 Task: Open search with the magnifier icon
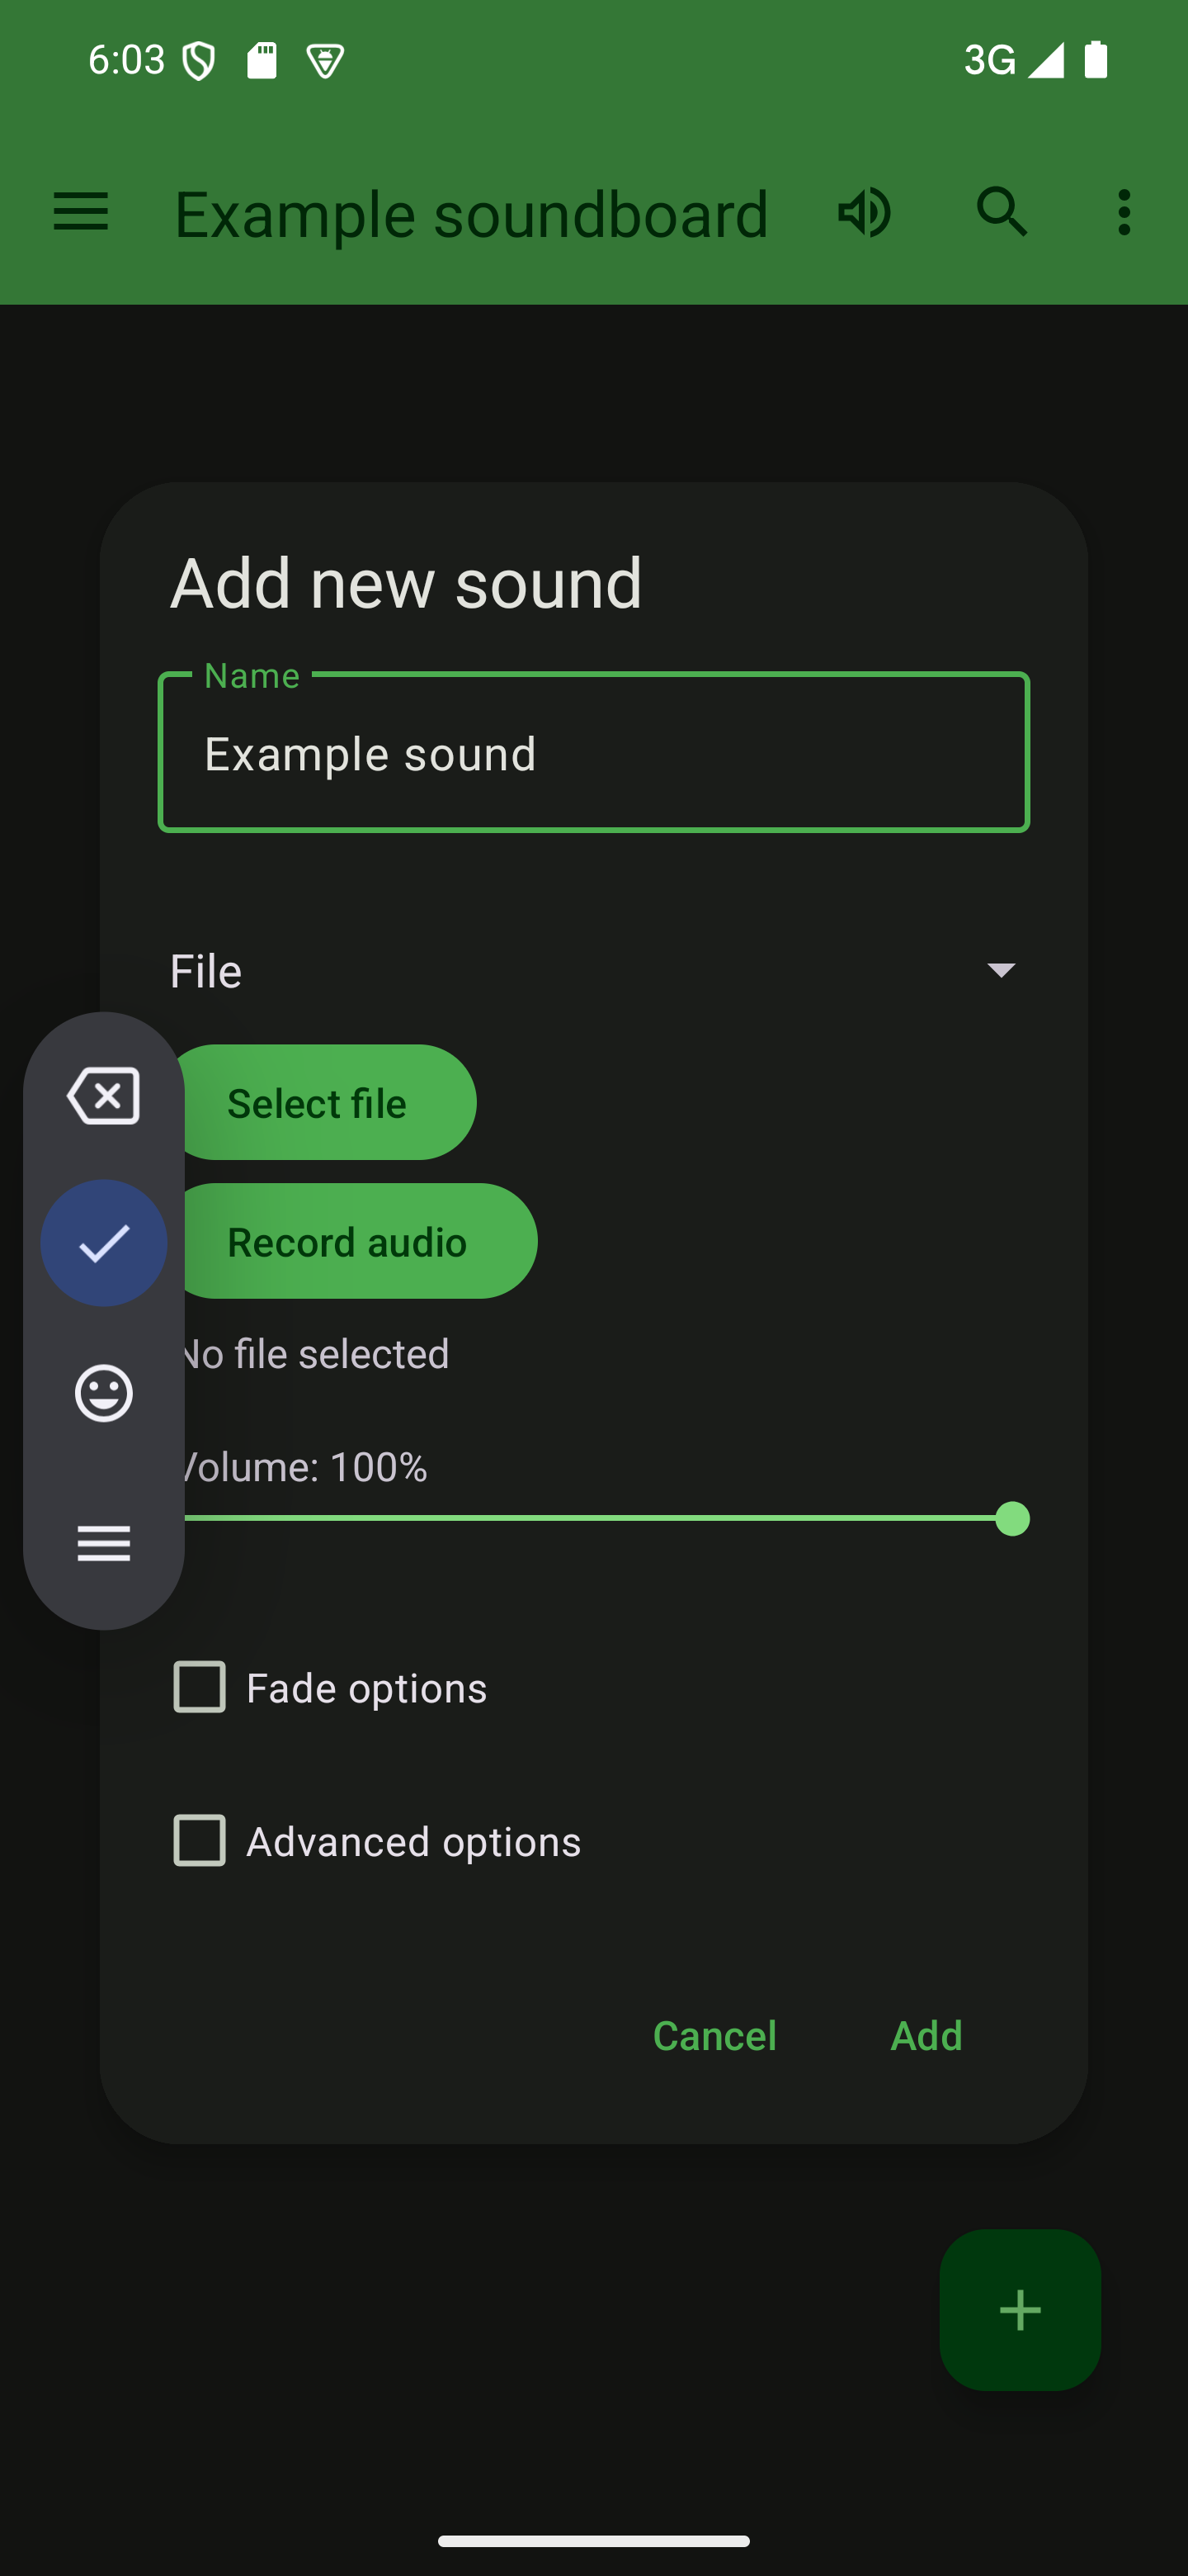pyautogui.click(x=1002, y=212)
